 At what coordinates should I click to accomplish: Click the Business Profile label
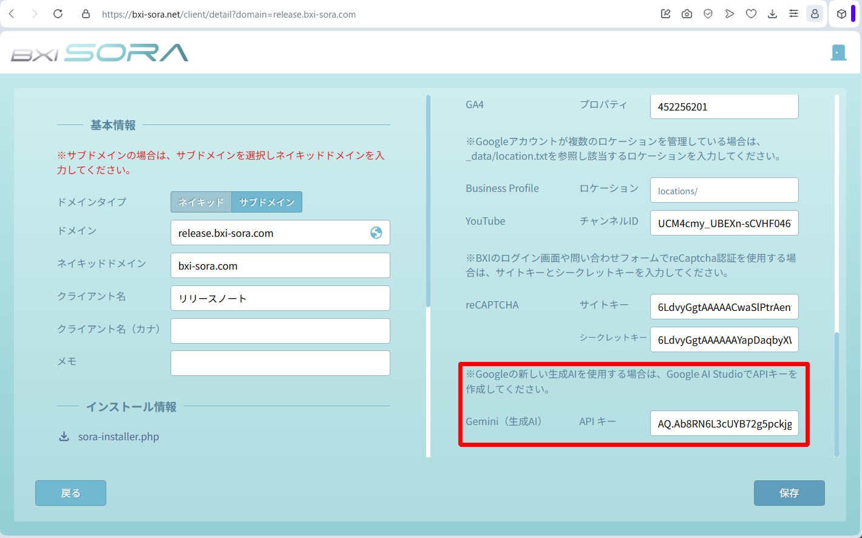coord(502,188)
